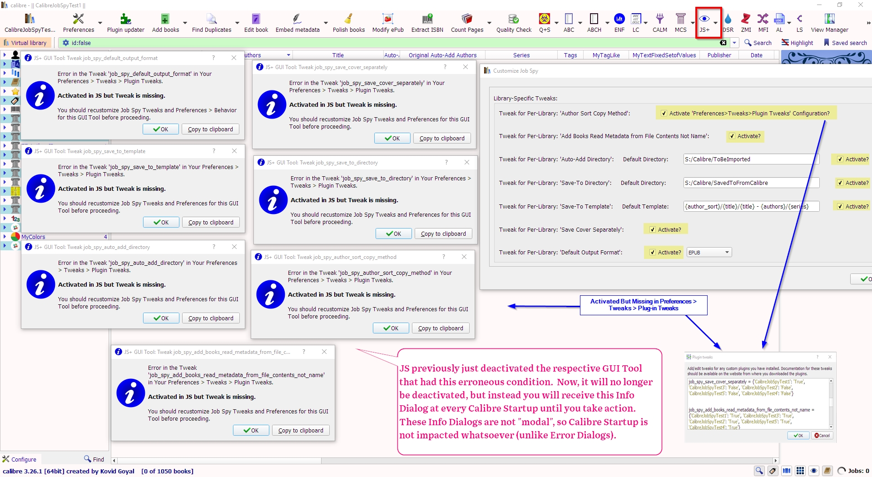Open the EPUB default output format dropdown
The height and width of the screenshot is (477, 872).
coord(709,253)
